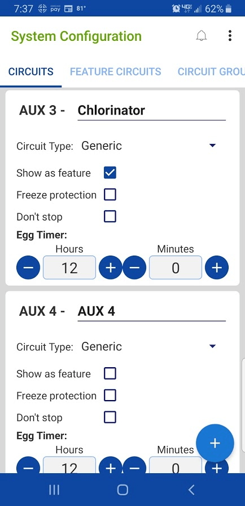Increase AUX 3 Chlorinator egg timer minutes
This screenshot has height=506, width=245.
coord(217,267)
